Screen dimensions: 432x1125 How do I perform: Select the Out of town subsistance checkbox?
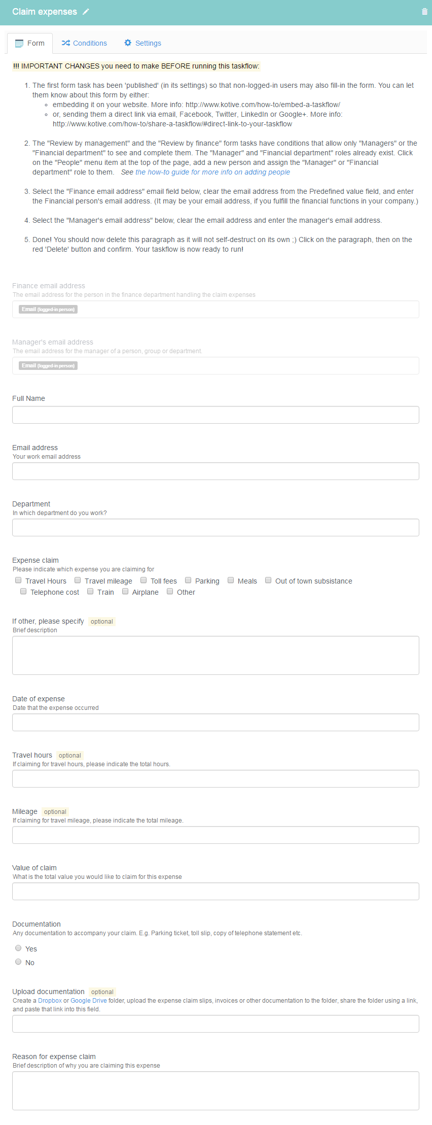tap(268, 580)
